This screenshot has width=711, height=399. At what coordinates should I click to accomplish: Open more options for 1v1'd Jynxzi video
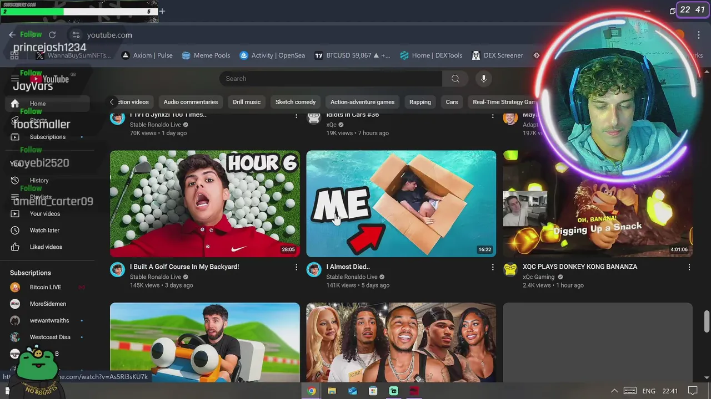(x=296, y=115)
